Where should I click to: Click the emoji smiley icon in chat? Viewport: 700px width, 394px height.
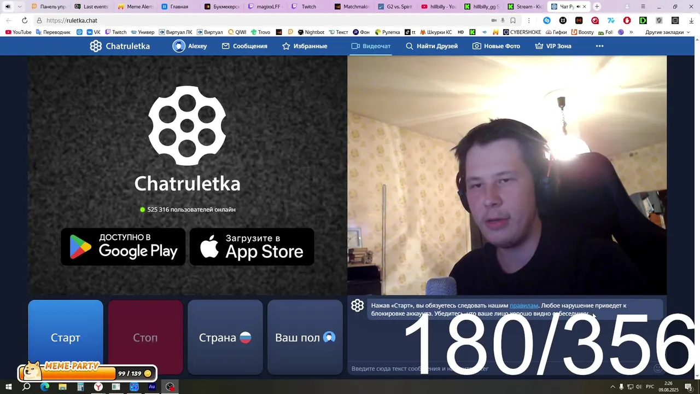coord(658,368)
